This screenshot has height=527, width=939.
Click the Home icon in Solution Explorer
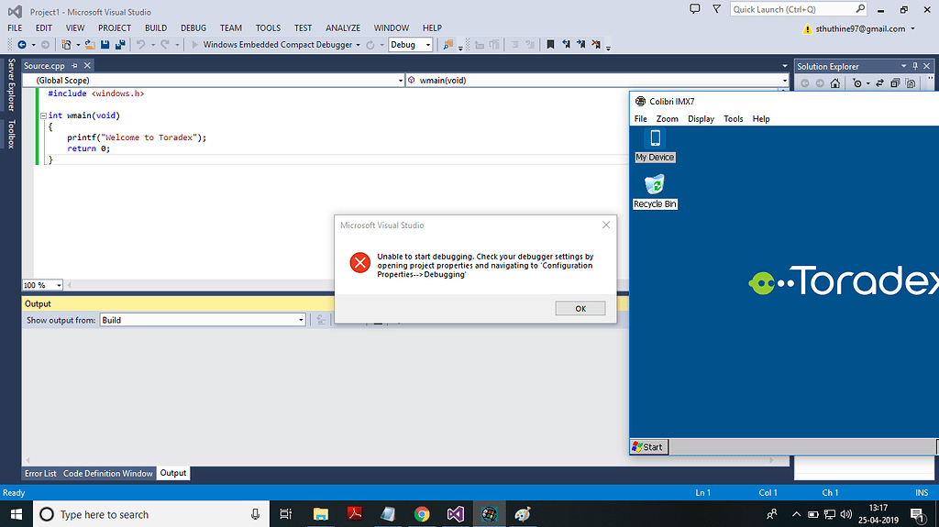(x=834, y=83)
